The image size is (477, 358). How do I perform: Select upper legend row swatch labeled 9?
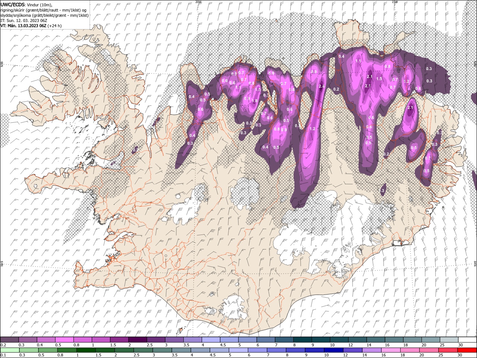point(320,340)
